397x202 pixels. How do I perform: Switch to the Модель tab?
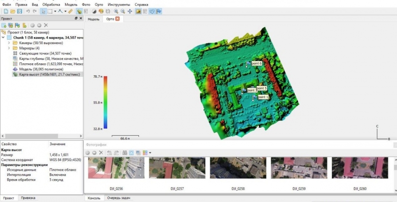93,19
